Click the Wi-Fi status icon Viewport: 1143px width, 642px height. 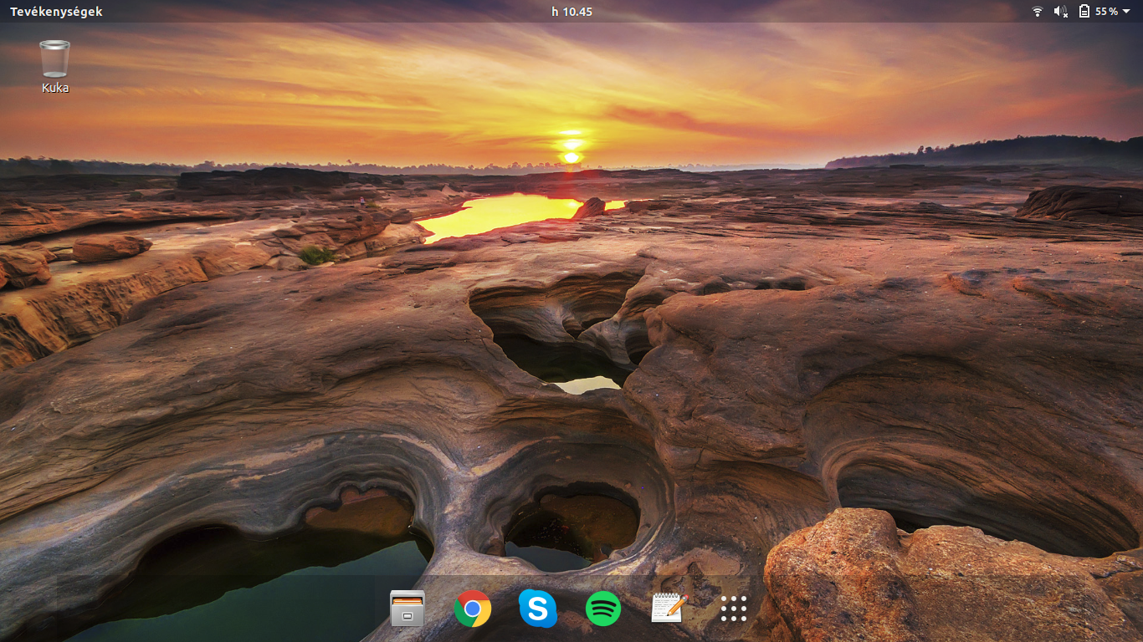(x=1038, y=12)
